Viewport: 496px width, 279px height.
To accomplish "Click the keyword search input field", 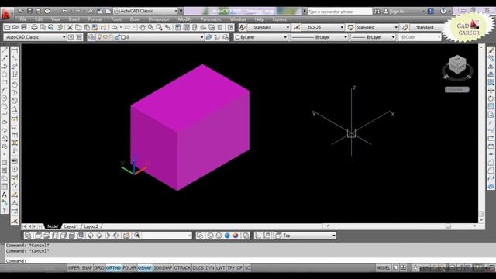I will (339, 12).
